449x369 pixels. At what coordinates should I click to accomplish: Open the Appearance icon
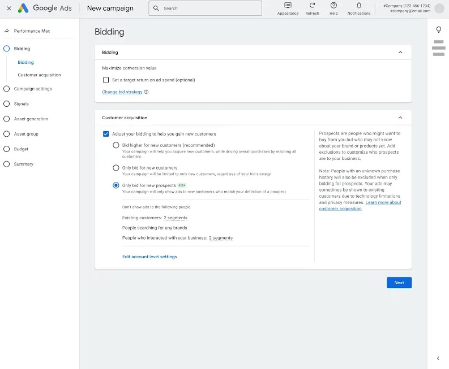[288, 6]
